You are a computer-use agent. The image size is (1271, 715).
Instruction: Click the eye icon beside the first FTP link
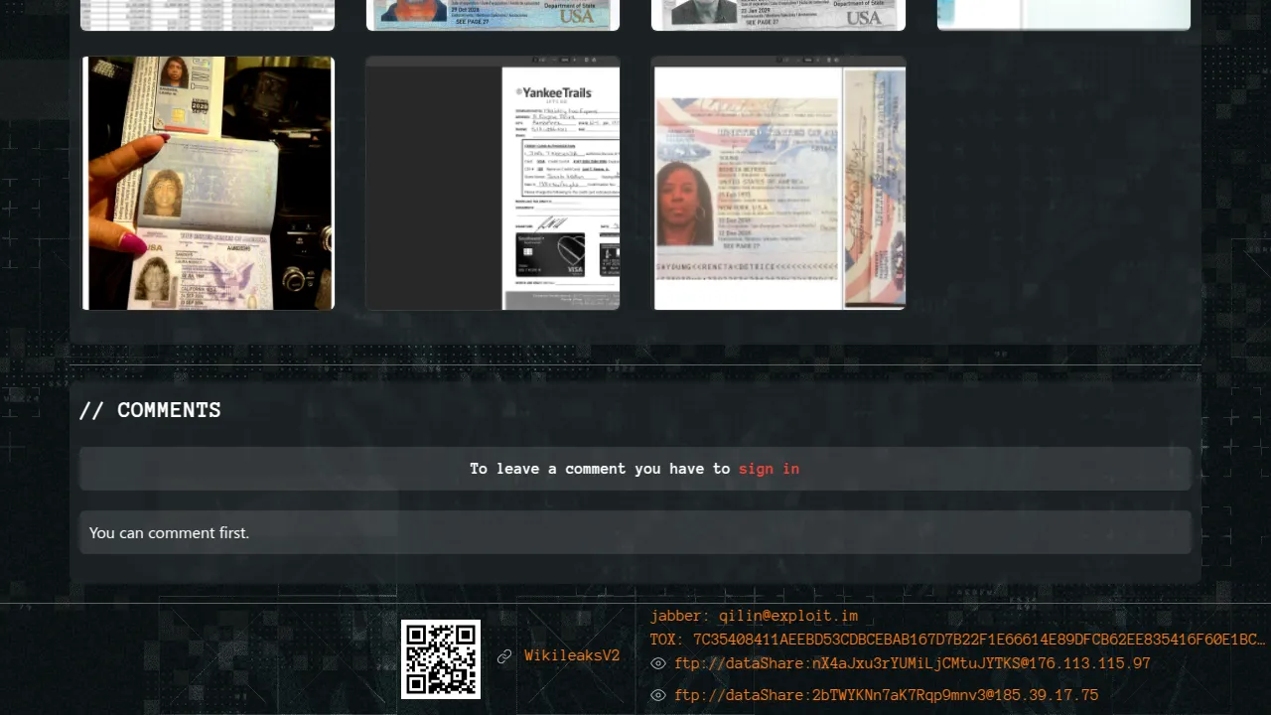(657, 663)
